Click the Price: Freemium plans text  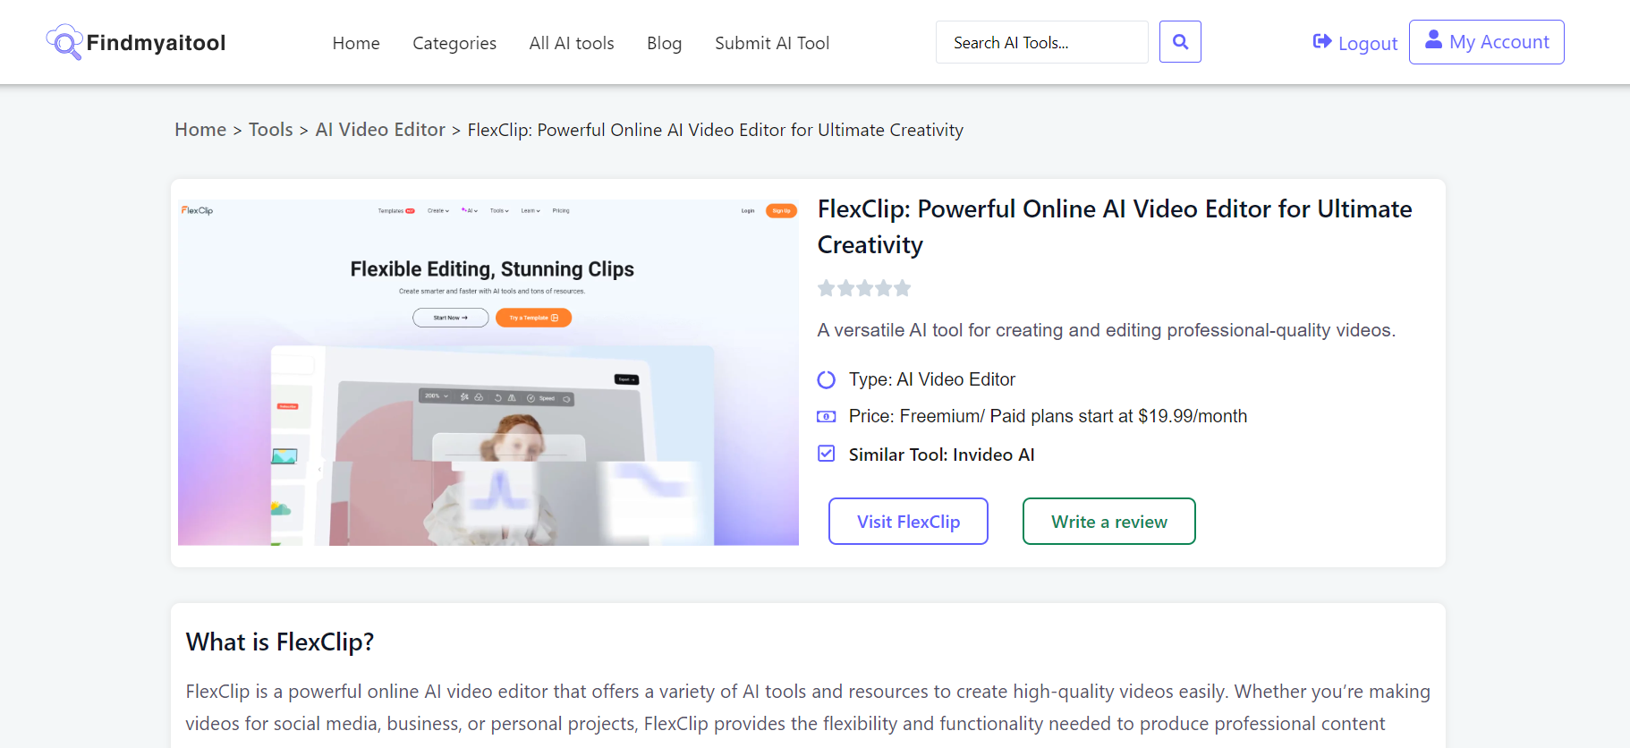1048,416
